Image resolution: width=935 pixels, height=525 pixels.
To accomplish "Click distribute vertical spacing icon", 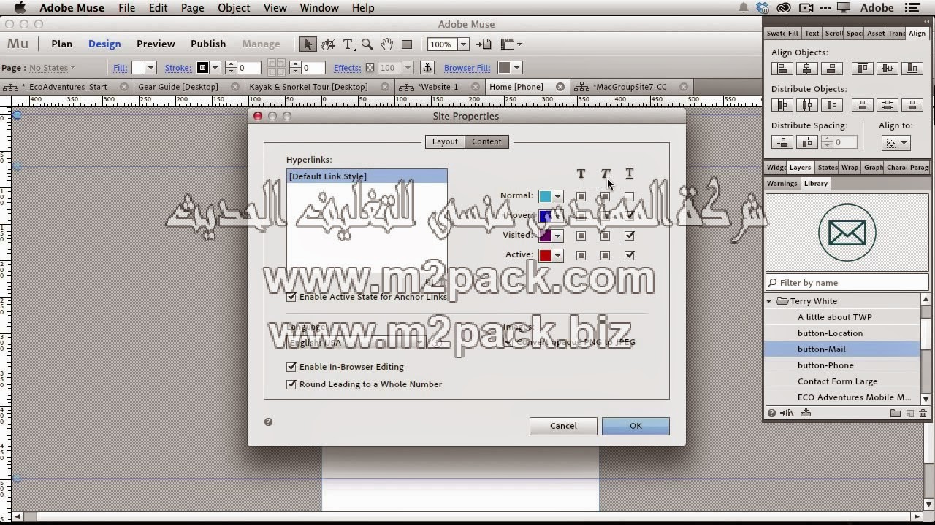I will point(782,142).
